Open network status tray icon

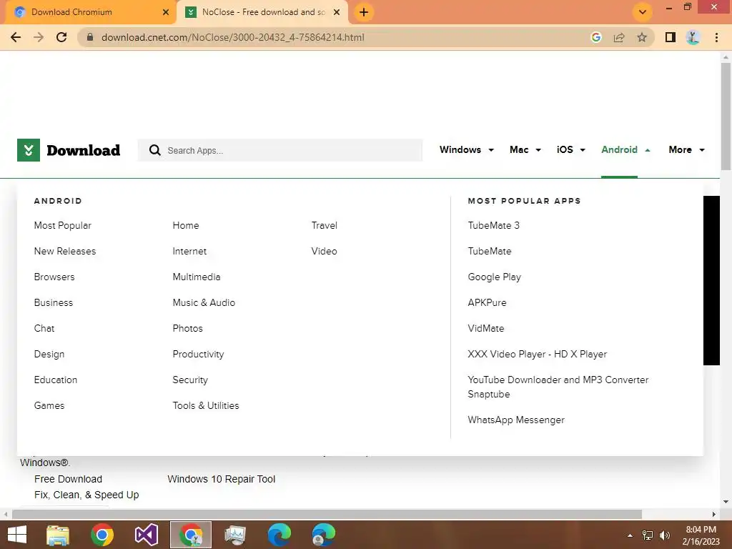coord(648,535)
